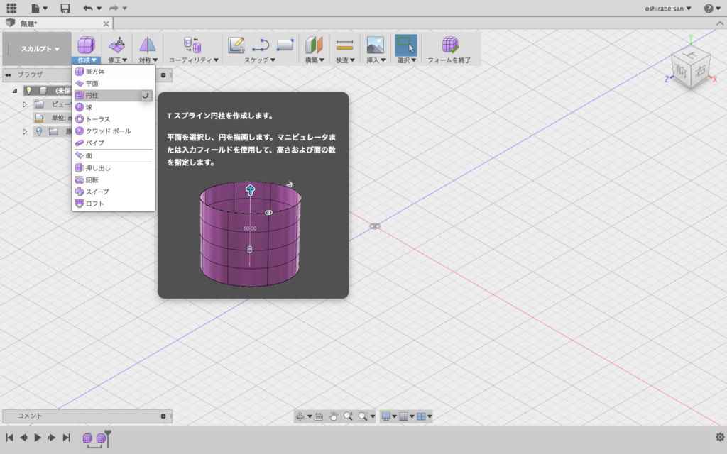This screenshot has width=727, height=454.
Task: Collapse the ブラウザ panel arrows
Action: [8, 74]
